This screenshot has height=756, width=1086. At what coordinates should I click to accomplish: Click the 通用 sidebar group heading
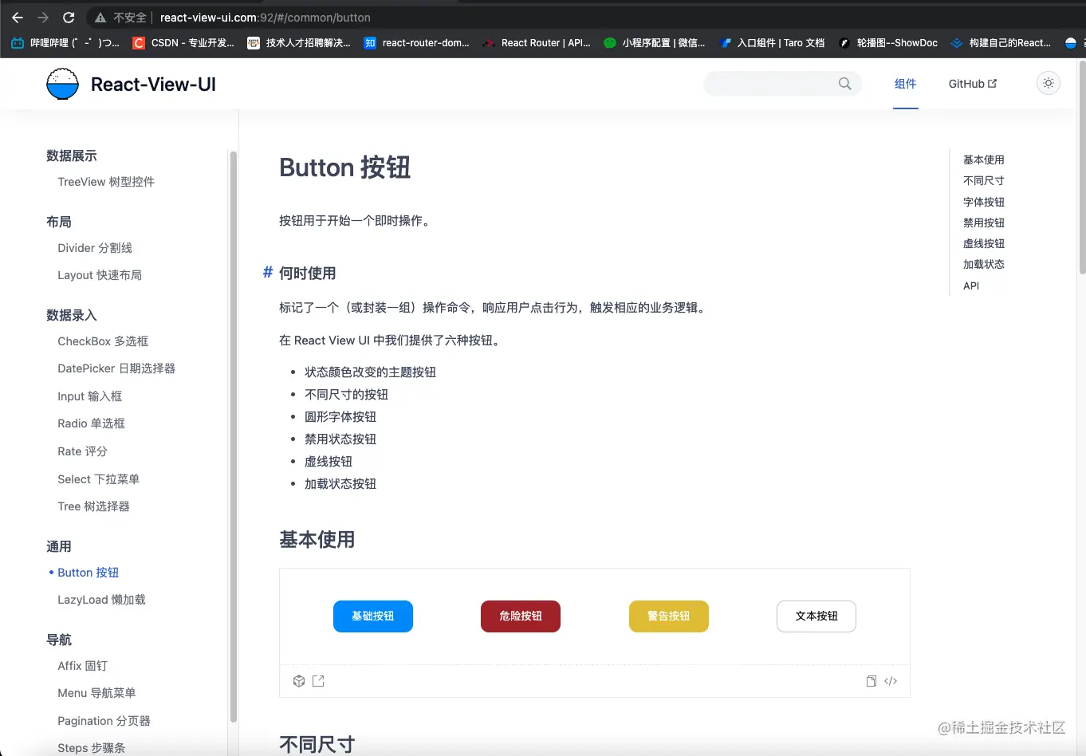[x=59, y=546]
